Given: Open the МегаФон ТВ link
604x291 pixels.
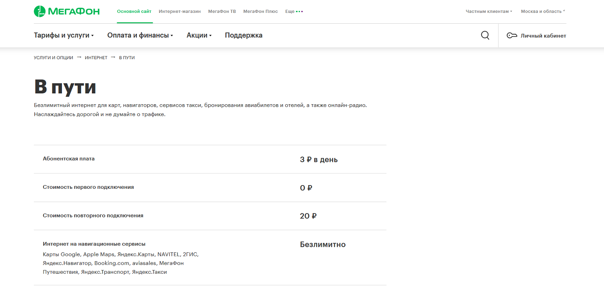Looking at the screenshot, I should (222, 11).
